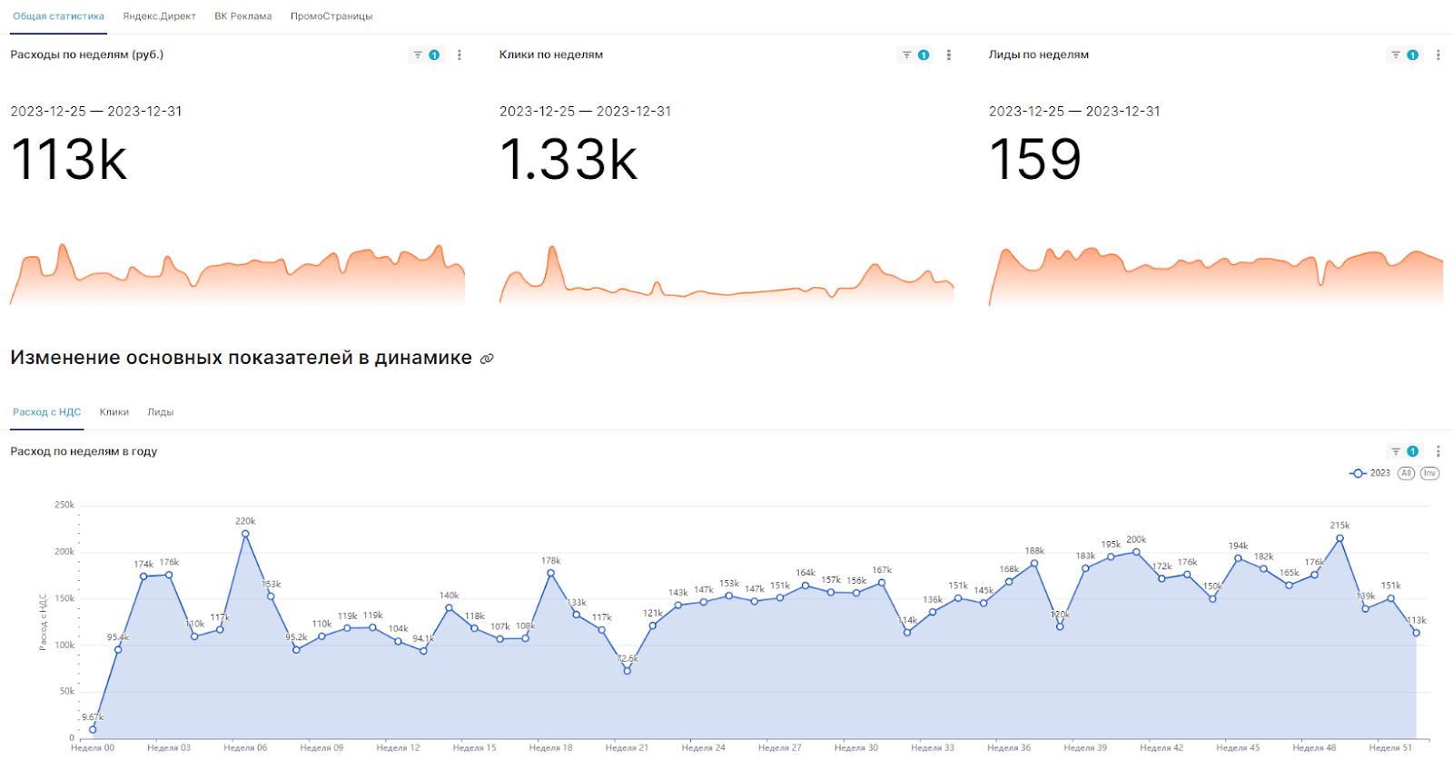Open three-dot menu on Расходы по неделям card
The height and width of the screenshot is (759, 1453).
pyautogui.click(x=460, y=55)
